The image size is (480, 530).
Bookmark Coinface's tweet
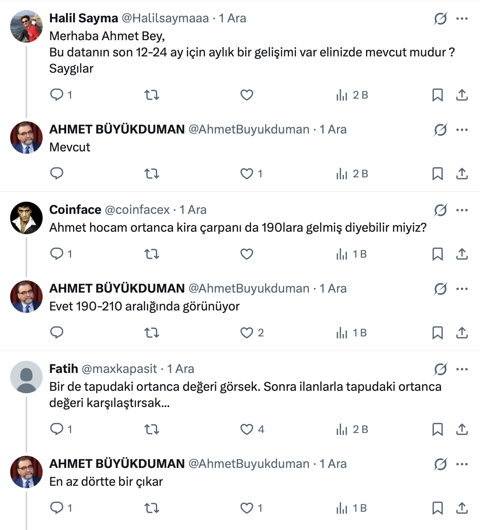(x=437, y=254)
